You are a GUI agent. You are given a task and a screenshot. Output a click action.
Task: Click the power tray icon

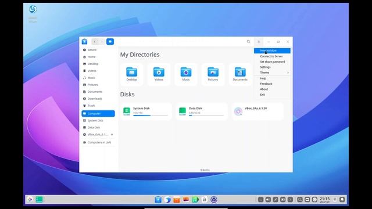(314, 200)
